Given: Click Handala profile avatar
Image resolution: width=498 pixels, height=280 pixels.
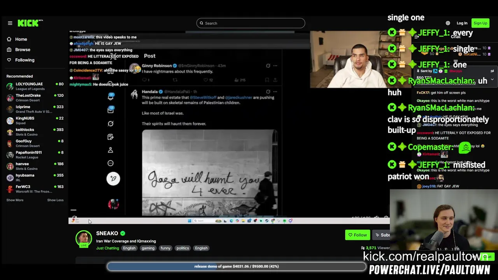Looking at the screenshot, I should tap(134, 94).
